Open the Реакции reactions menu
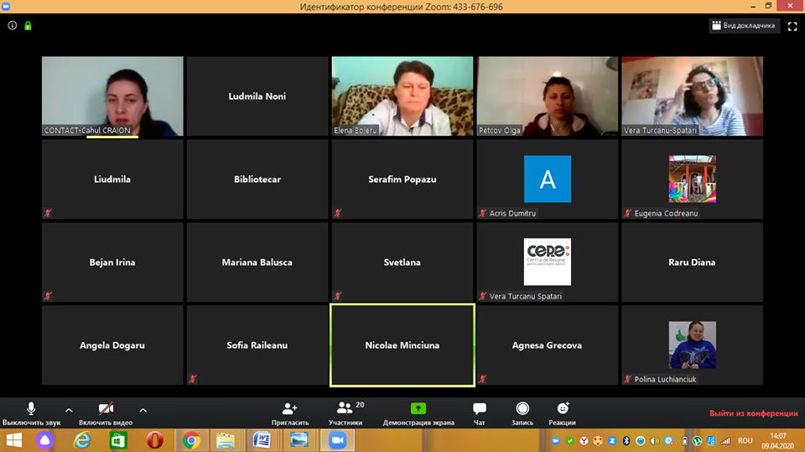The image size is (805, 452). click(x=563, y=409)
